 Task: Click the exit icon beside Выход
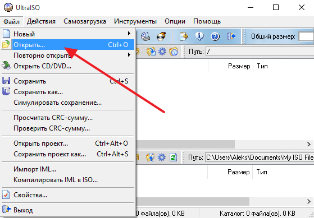click(x=6, y=210)
